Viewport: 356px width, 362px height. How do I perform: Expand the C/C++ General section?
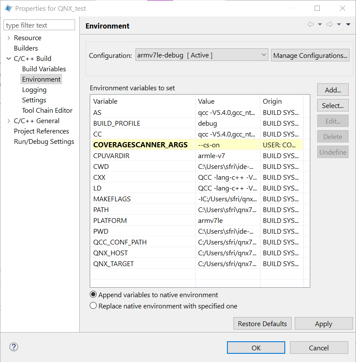pyautogui.click(x=8, y=121)
